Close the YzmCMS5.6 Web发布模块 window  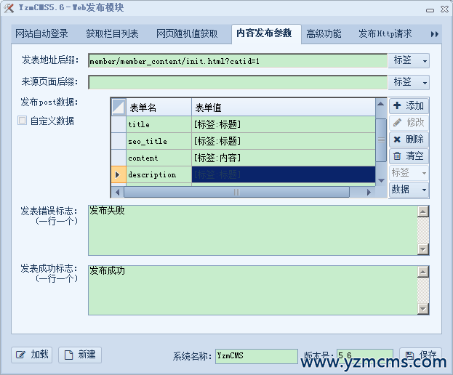click(444, 9)
